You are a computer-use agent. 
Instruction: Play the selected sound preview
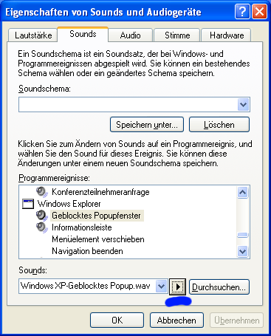pyautogui.click(x=177, y=287)
